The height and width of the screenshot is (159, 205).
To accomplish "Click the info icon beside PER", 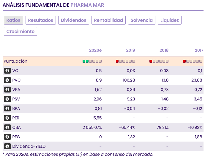I will click(x=7, y=118).
